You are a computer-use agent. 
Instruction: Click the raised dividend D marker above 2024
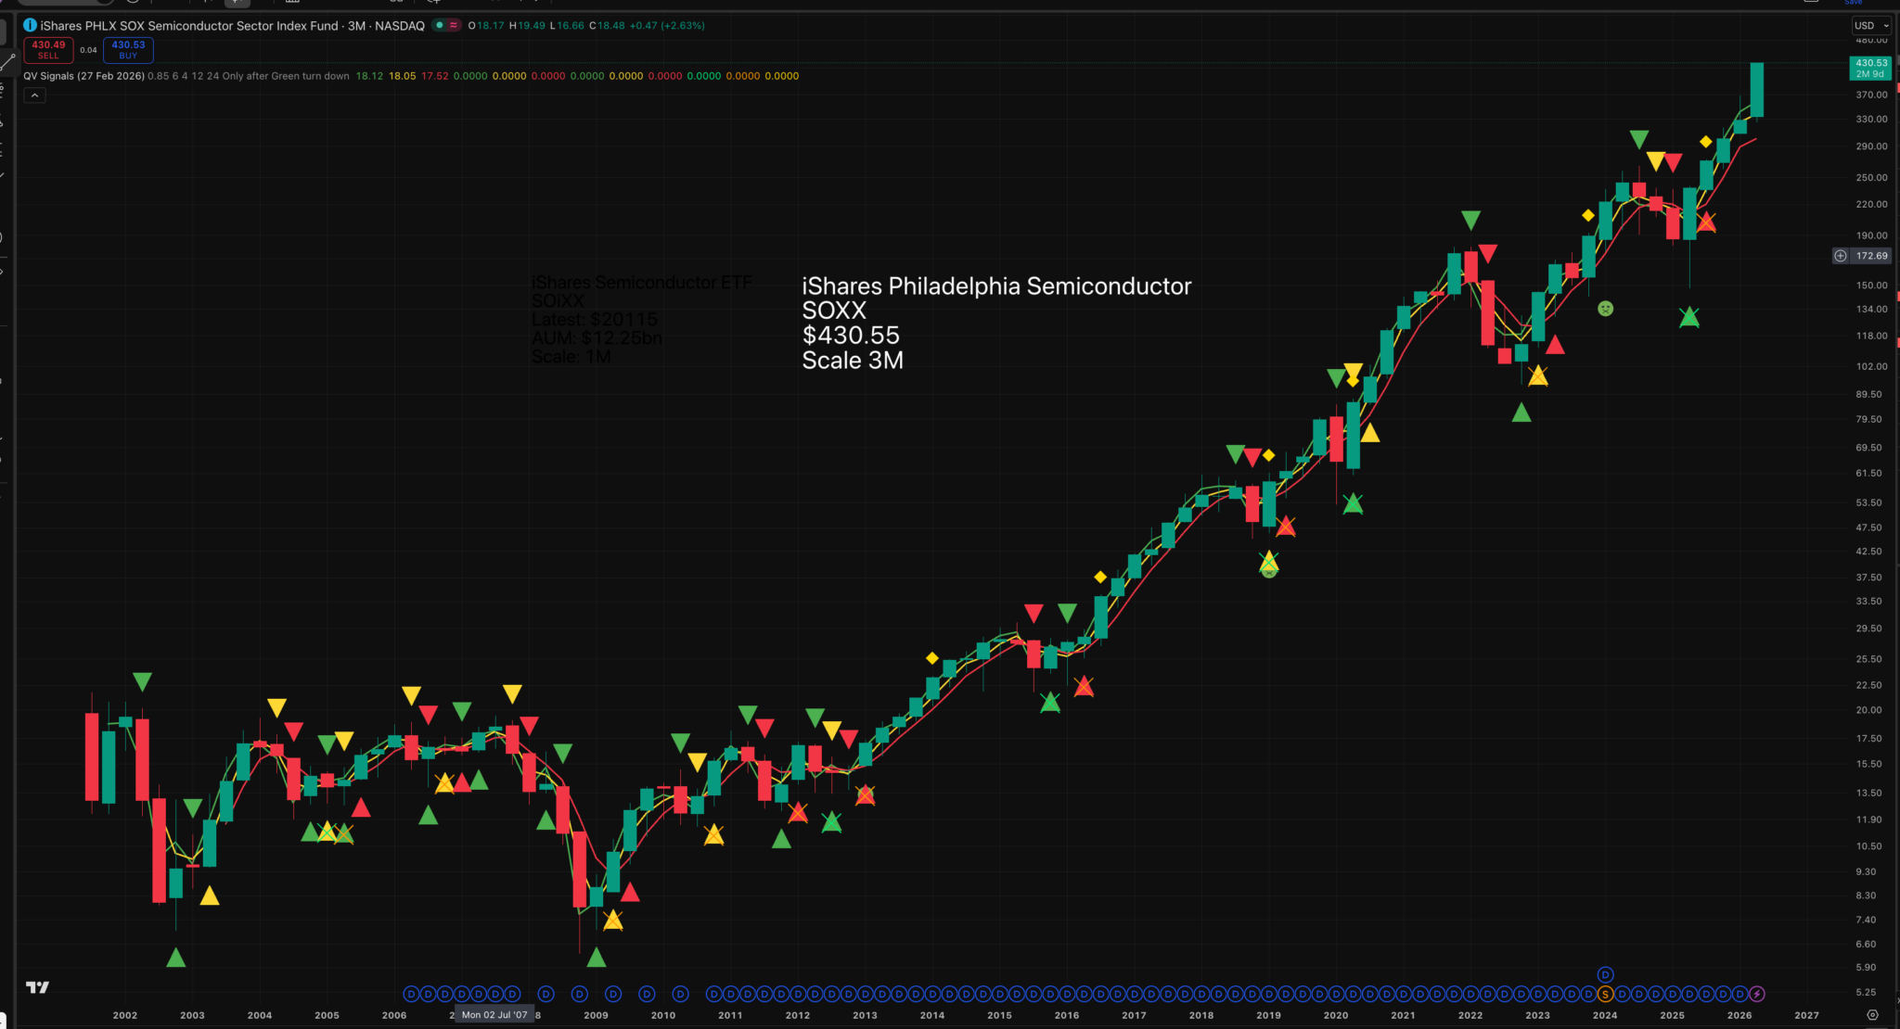click(1605, 974)
